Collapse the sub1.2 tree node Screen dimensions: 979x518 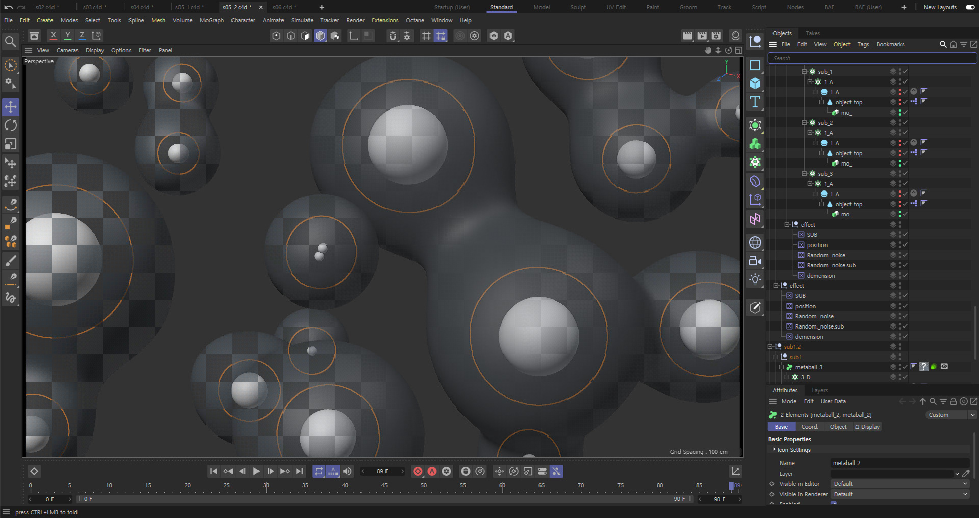tap(770, 347)
